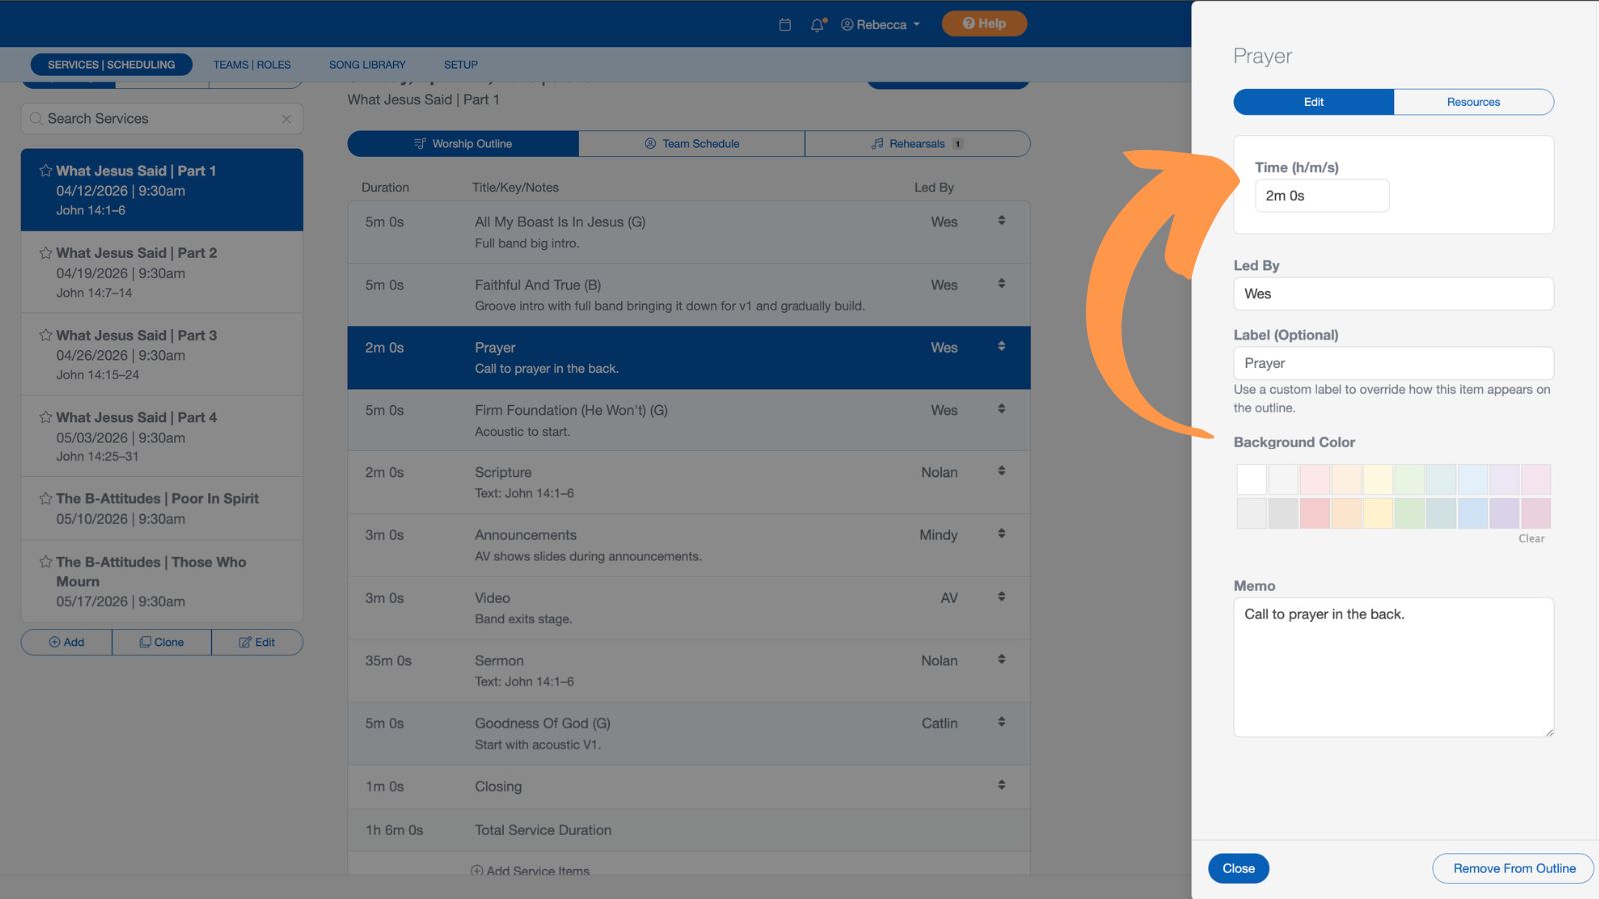This screenshot has height=899, width=1599.
Task: Switch to the Team Schedule tab
Action: [x=691, y=143]
